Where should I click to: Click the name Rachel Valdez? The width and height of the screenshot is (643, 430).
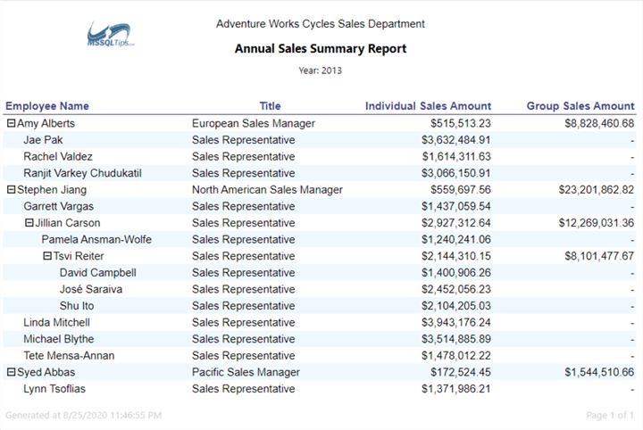coord(58,156)
